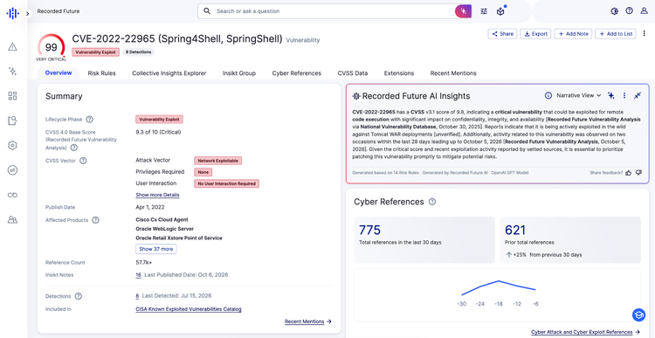The height and width of the screenshot is (338, 655).
Task: Expand Show more Details link
Action: point(157,195)
